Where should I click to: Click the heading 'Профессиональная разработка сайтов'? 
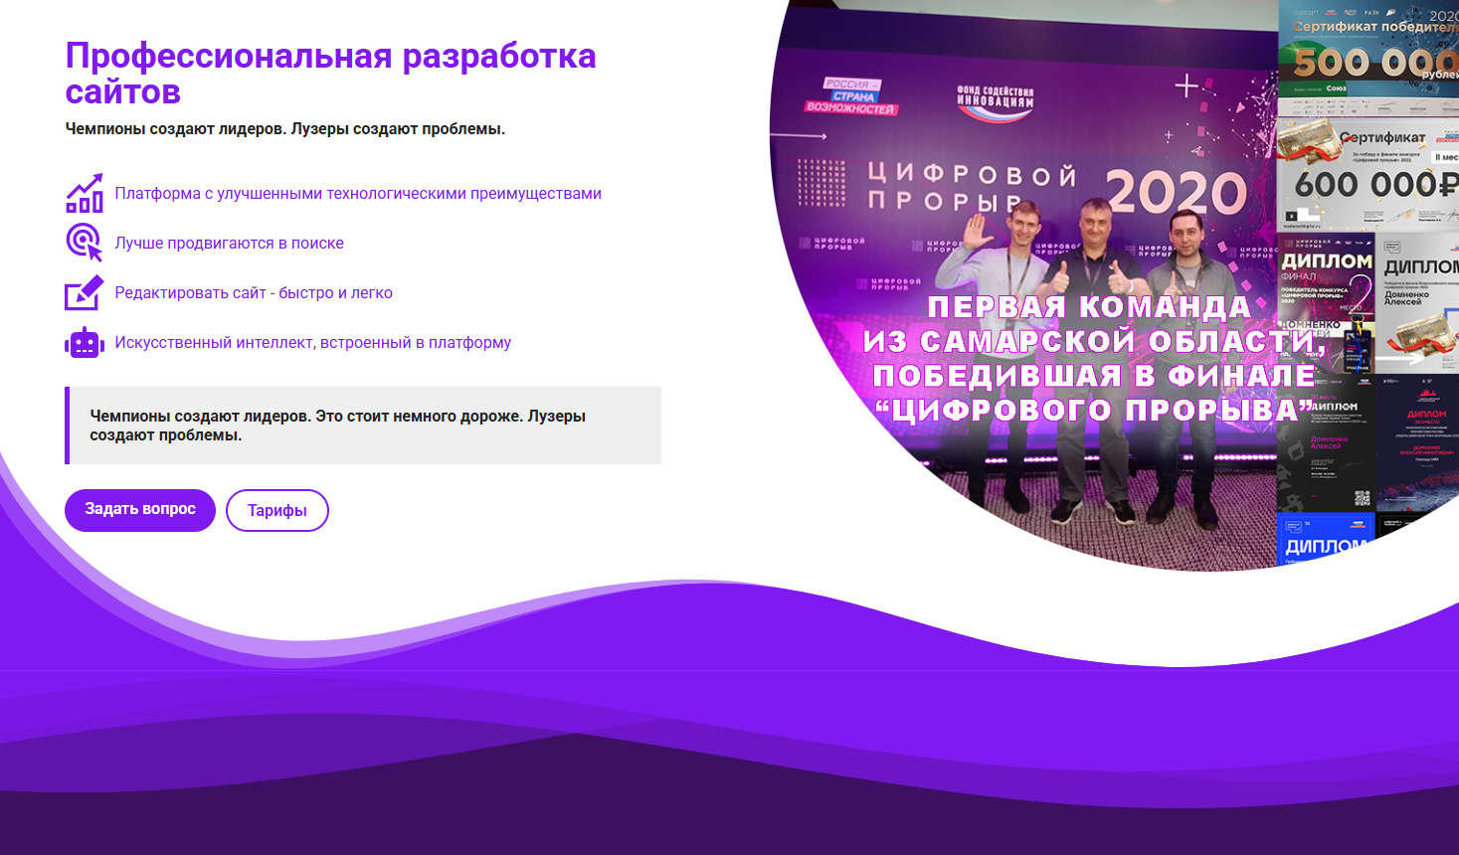330,74
